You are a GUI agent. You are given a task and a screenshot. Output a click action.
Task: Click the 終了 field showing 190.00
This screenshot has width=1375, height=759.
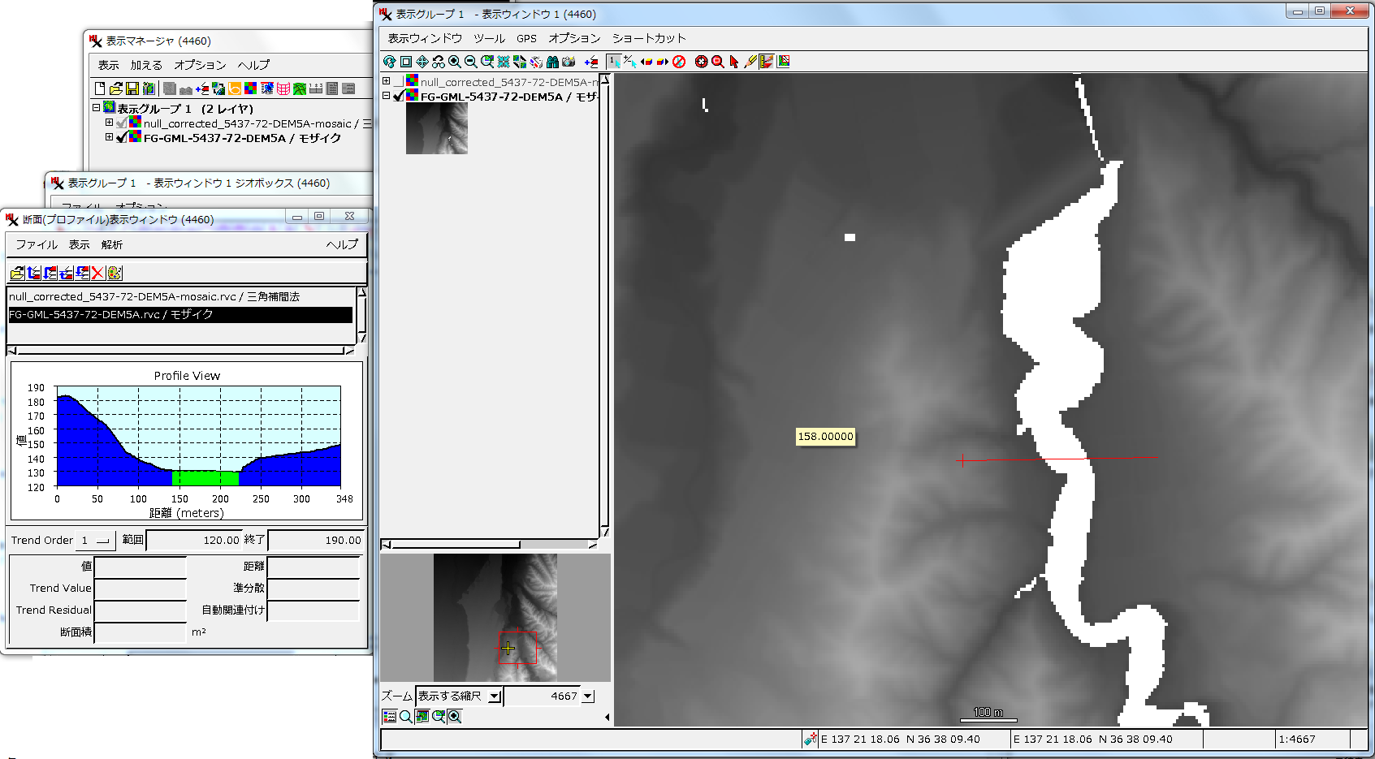click(315, 541)
